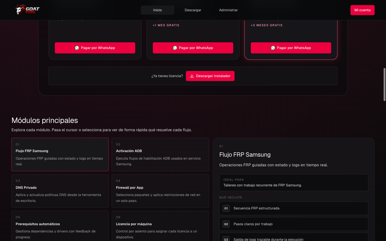Click the 01 badge next to Secuencia FRP estructurada
Screen dimensions: 386x241
coord(226,208)
